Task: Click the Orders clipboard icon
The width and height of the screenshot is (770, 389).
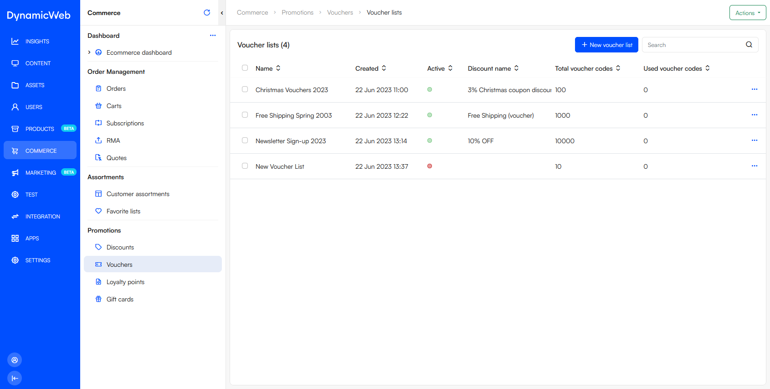Action: [x=98, y=88]
